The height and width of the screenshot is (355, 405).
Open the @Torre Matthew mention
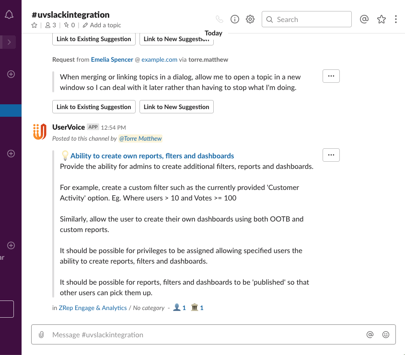pyautogui.click(x=140, y=138)
